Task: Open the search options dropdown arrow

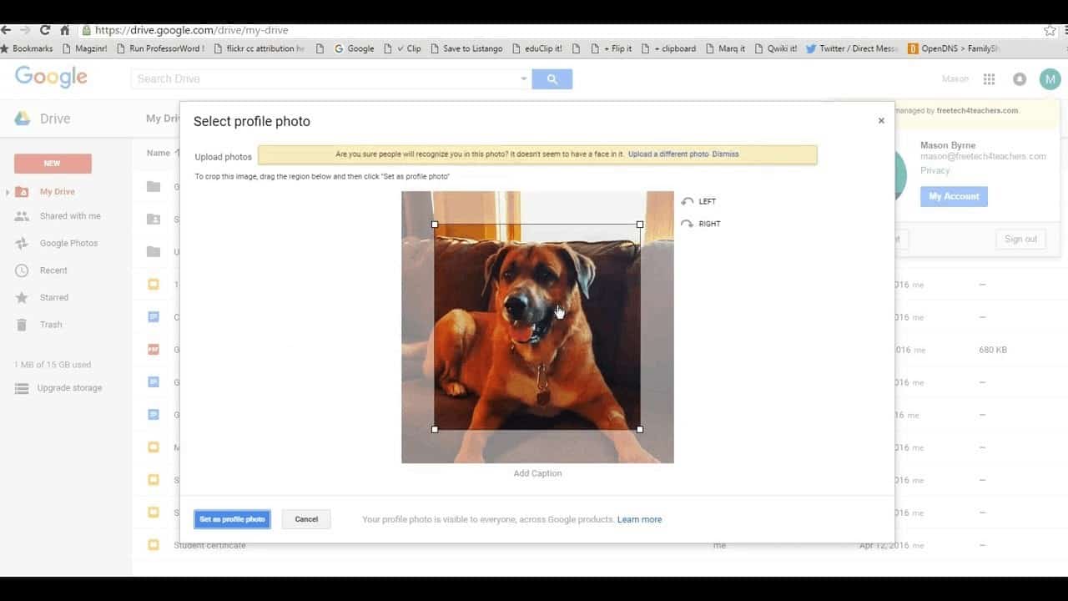Action: point(523,78)
